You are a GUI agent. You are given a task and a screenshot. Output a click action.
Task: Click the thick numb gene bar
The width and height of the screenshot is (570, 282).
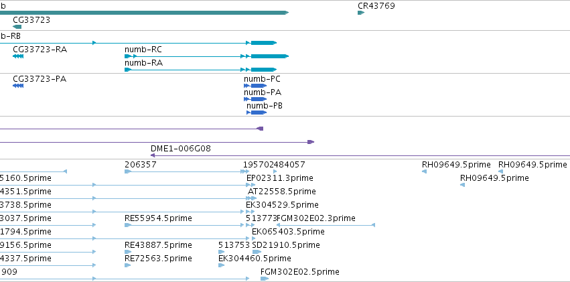click(x=144, y=13)
